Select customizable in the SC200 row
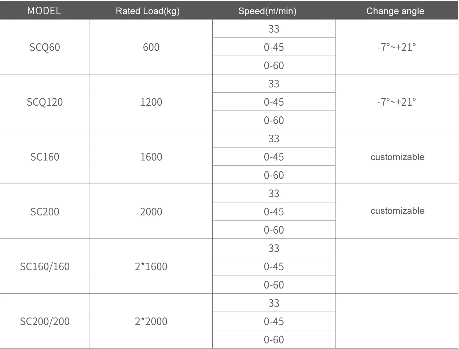 397,211
